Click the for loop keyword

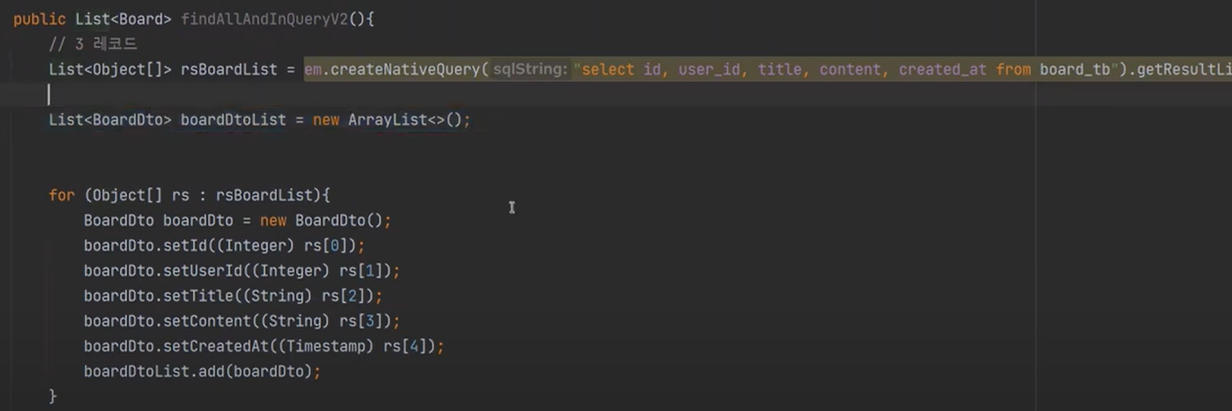tap(61, 195)
